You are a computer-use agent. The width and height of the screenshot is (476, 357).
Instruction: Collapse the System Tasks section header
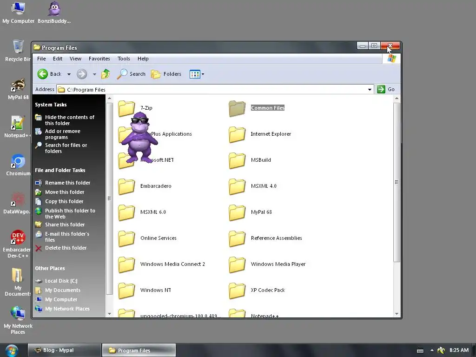click(51, 105)
